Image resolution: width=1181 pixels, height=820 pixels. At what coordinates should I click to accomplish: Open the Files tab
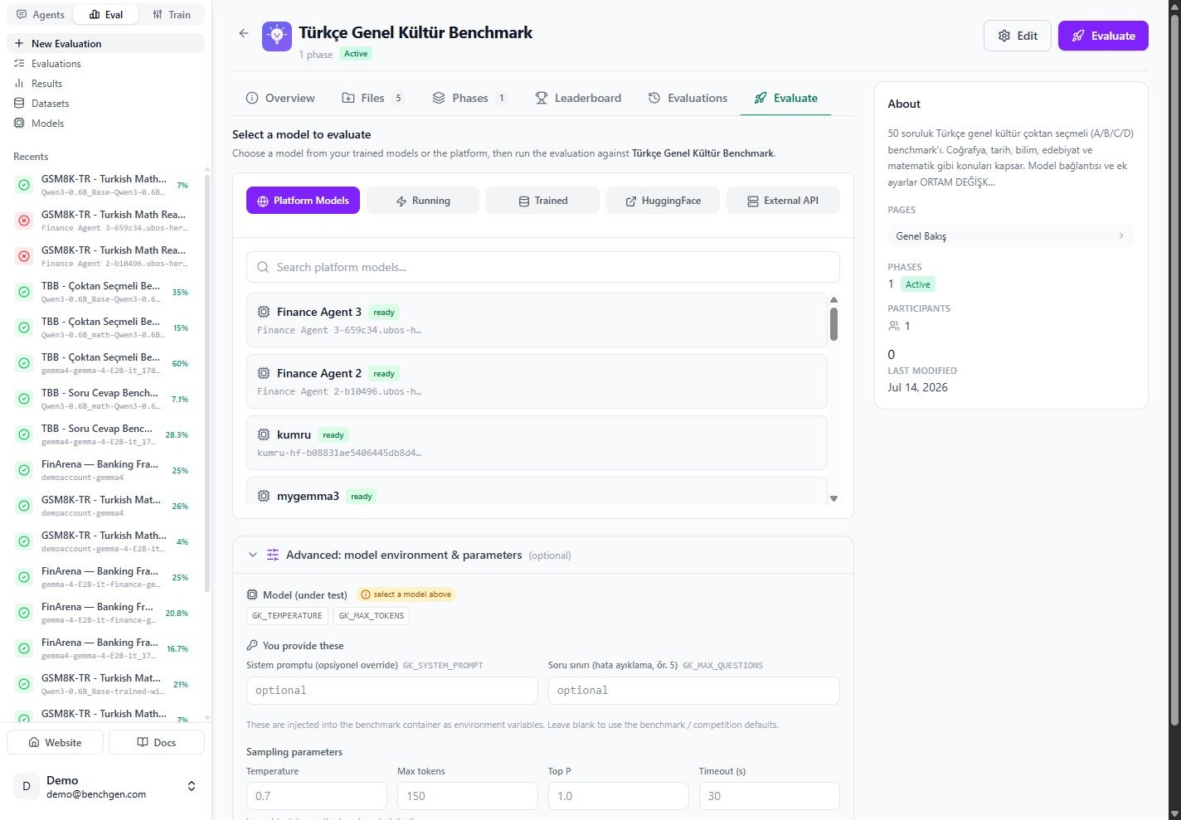tap(373, 98)
